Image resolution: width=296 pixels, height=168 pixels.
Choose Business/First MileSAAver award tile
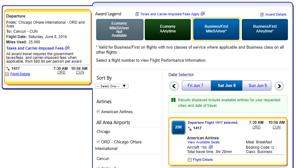pyautogui.click(x=216, y=29)
